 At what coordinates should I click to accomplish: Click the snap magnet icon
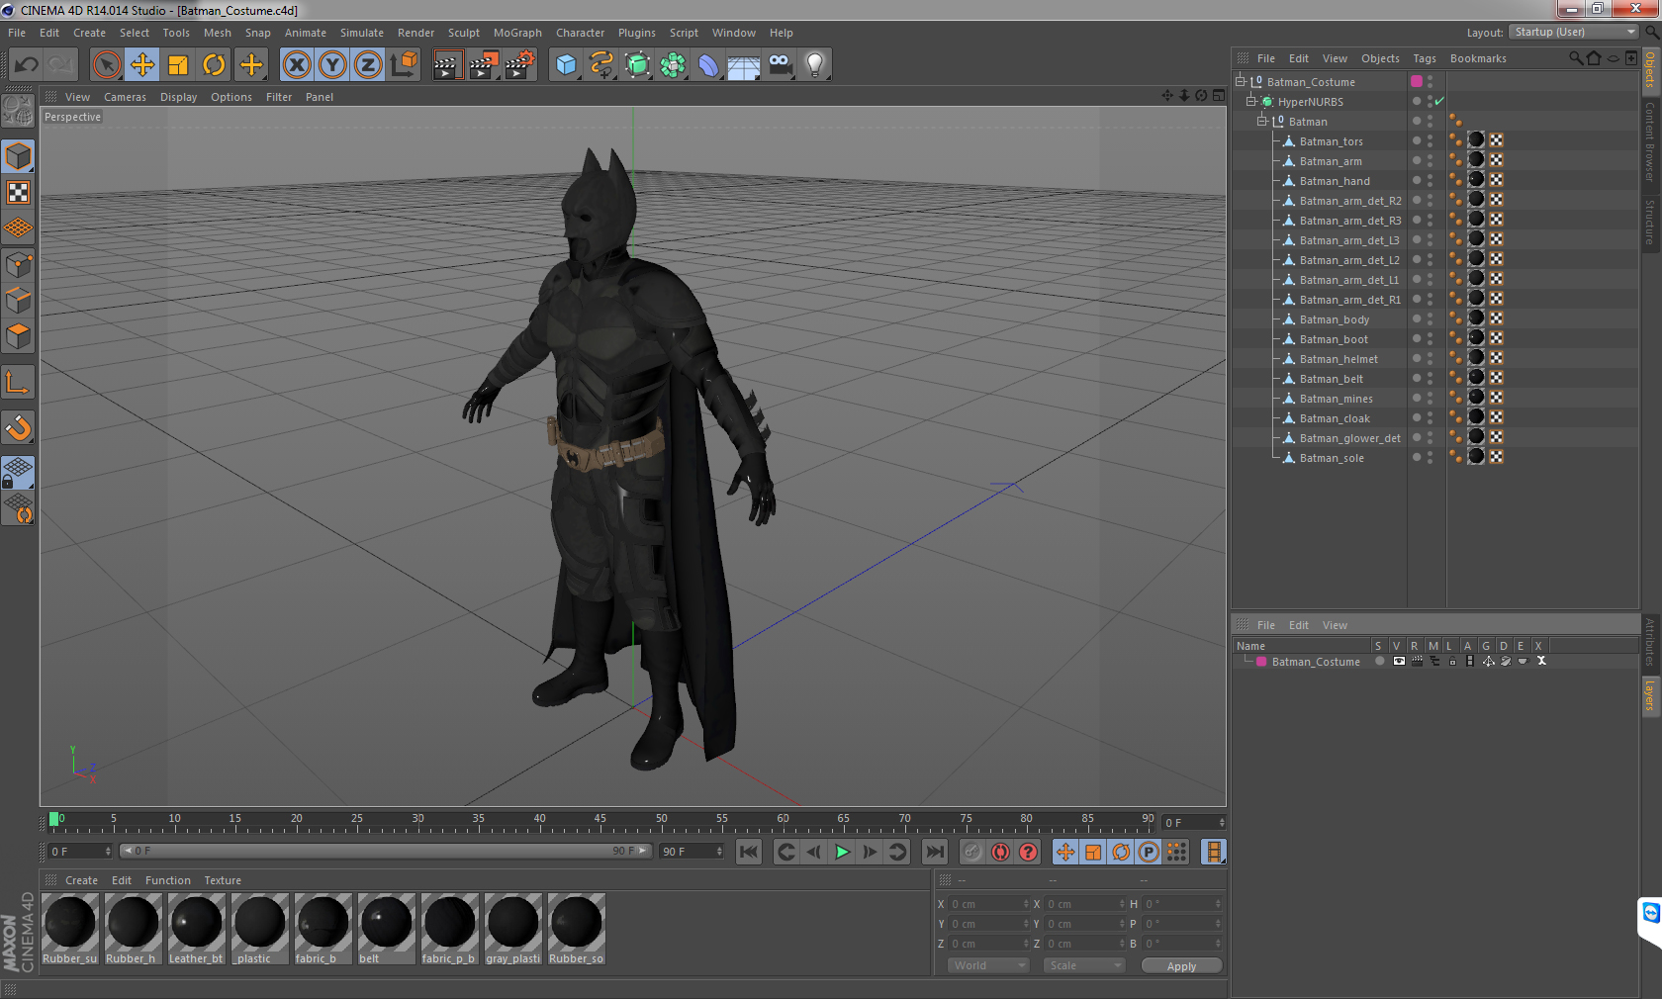point(18,427)
